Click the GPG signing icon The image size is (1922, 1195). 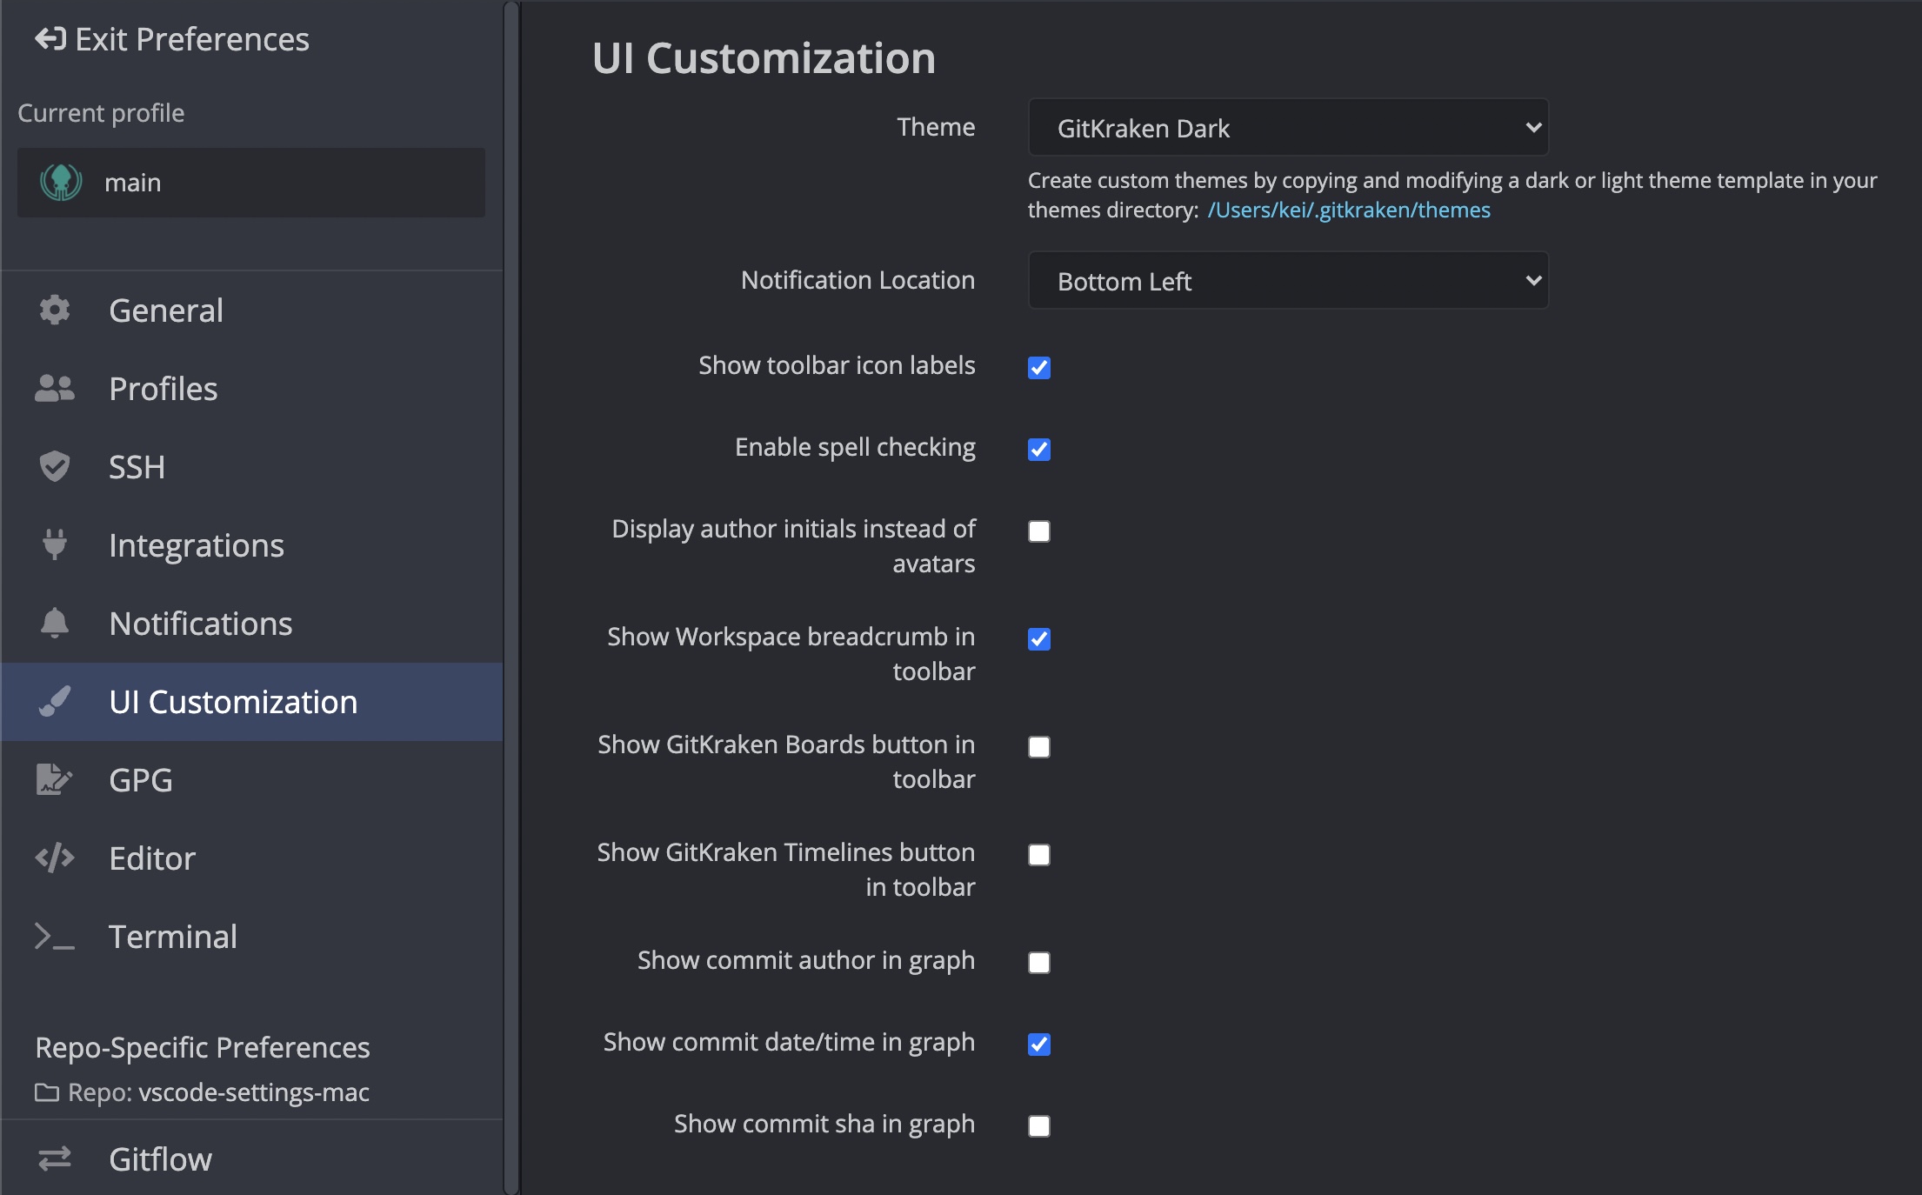click(x=55, y=779)
